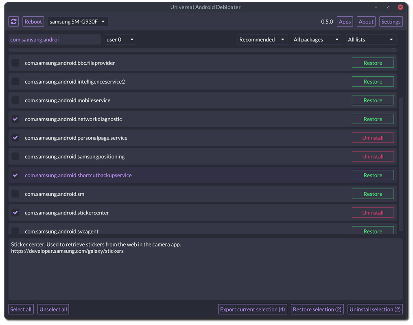Check the intelligenceservice2 package checkbox
This screenshot has width=413, height=325.
(x=15, y=82)
